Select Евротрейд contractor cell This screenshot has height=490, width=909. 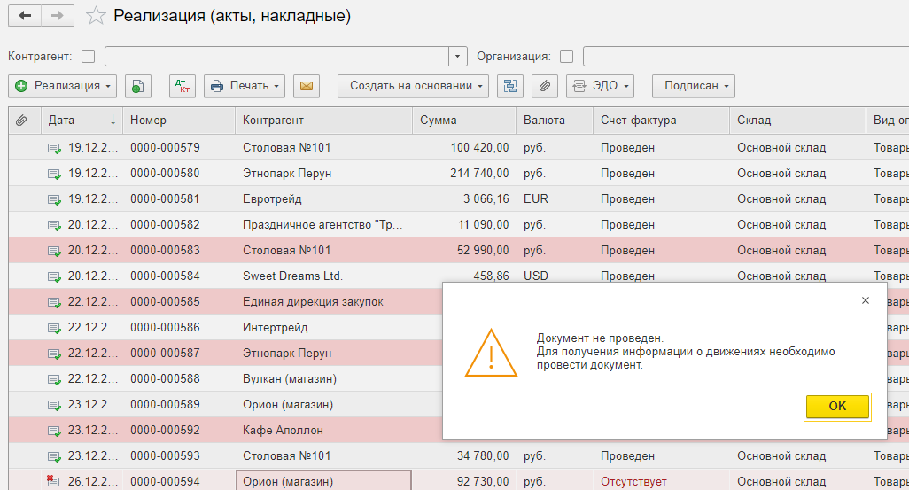coord(323,198)
